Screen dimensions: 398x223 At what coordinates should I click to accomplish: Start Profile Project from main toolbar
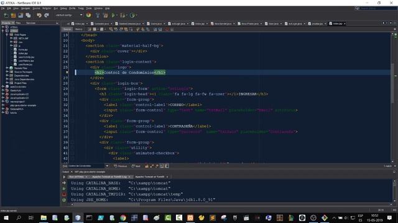point(132,15)
